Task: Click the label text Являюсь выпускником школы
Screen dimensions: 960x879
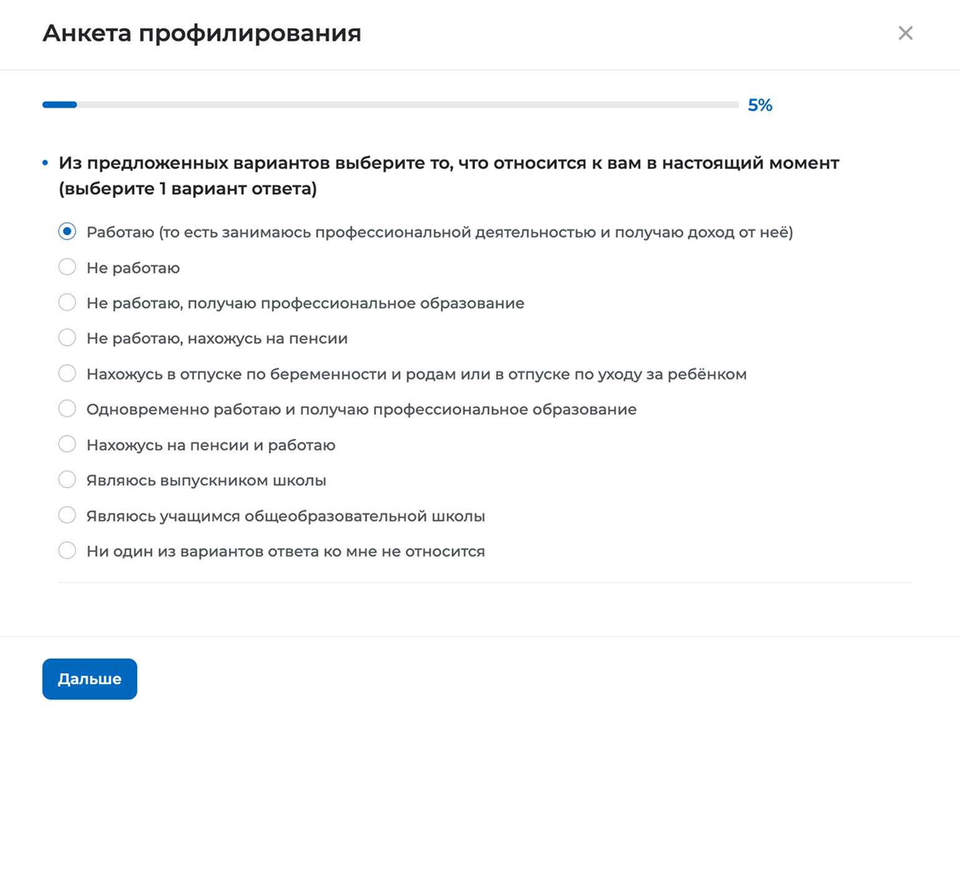Action: point(206,480)
